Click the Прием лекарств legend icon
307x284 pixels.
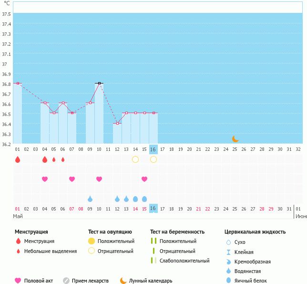click(66, 281)
